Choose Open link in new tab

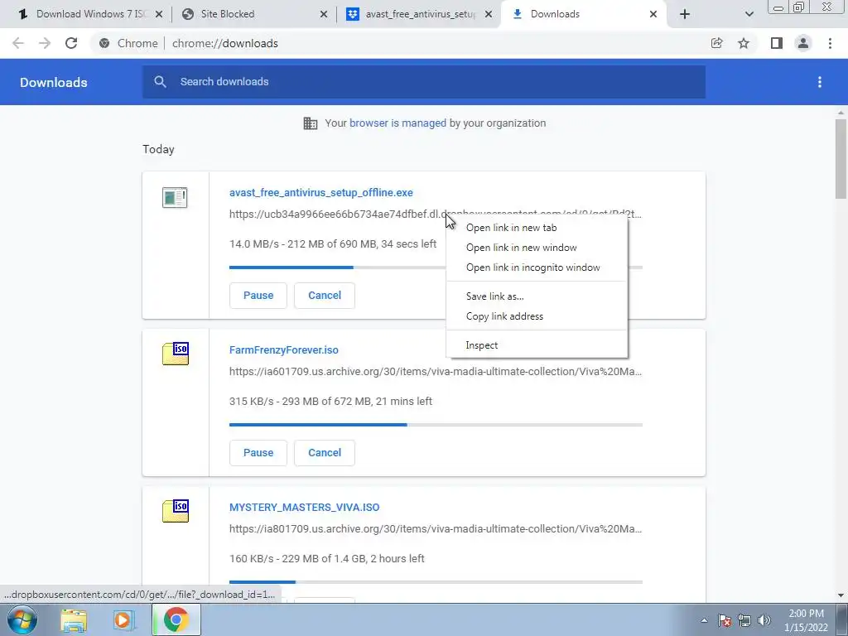[x=537, y=228]
